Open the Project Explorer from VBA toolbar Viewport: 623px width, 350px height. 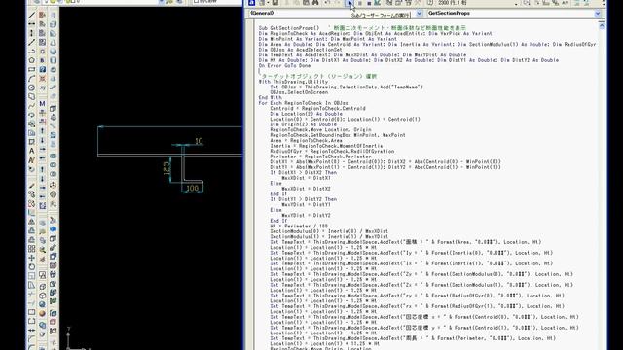click(389, 3)
